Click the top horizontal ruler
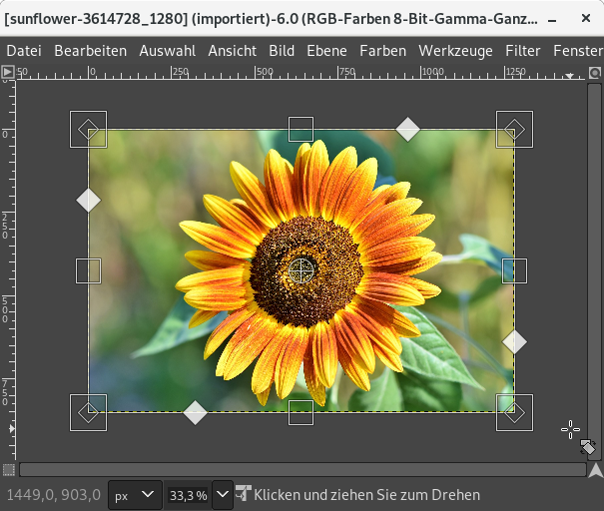604x511 pixels. tap(300, 72)
